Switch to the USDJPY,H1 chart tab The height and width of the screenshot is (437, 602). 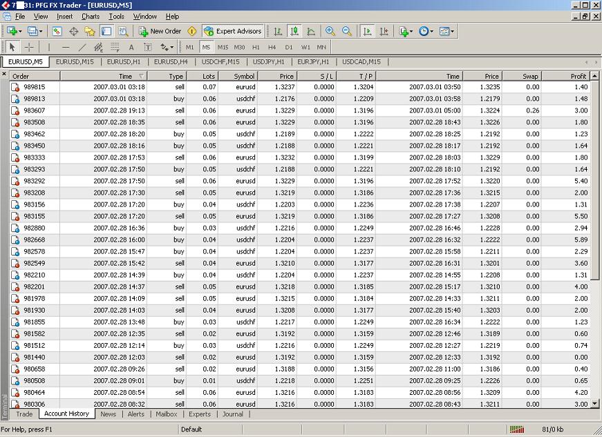(x=269, y=61)
